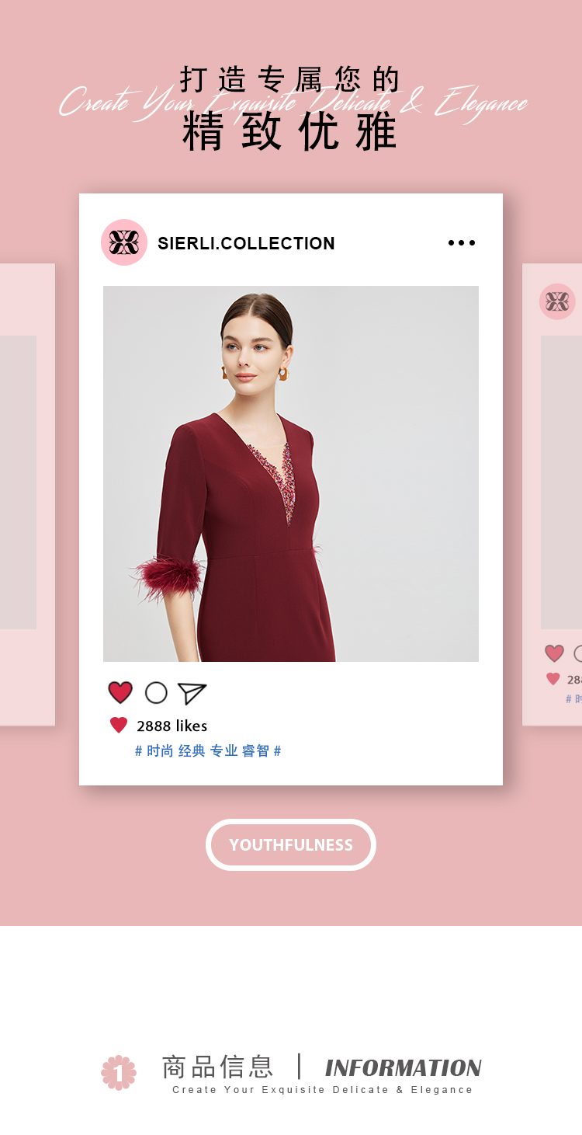The image size is (582, 1135).
Task: Click the burgundy dress model photo
Action: tap(291, 474)
